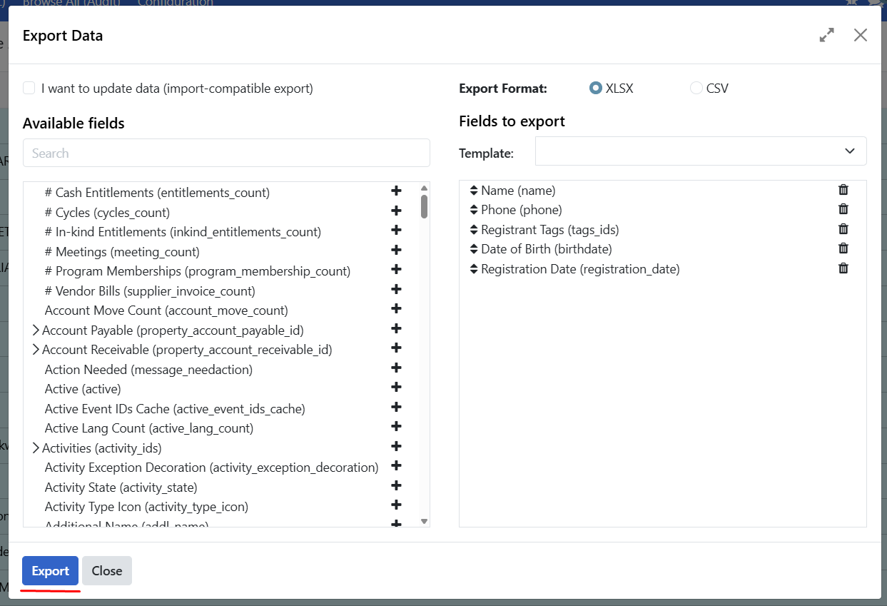Image resolution: width=887 pixels, height=606 pixels.
Task: Select XLSX export format
Action: (x=595, y=88)
